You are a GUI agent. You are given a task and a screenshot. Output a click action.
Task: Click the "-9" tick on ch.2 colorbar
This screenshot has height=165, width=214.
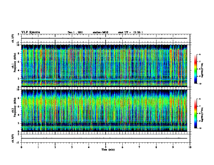coord(200,121)
